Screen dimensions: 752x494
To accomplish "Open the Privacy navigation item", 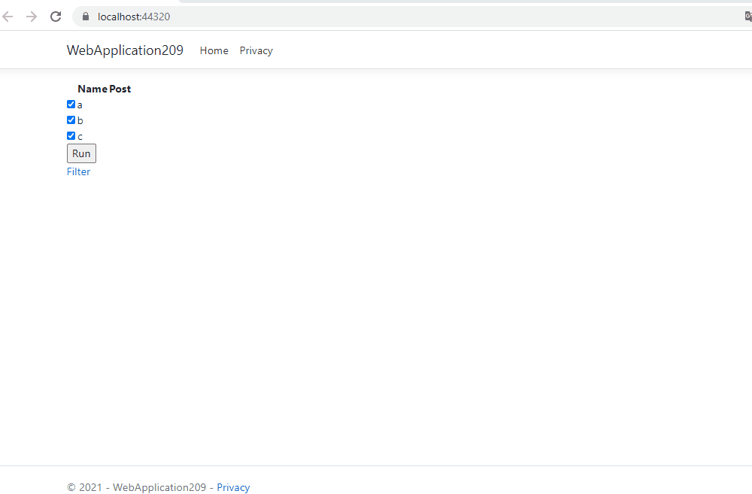I will point(256,50).
